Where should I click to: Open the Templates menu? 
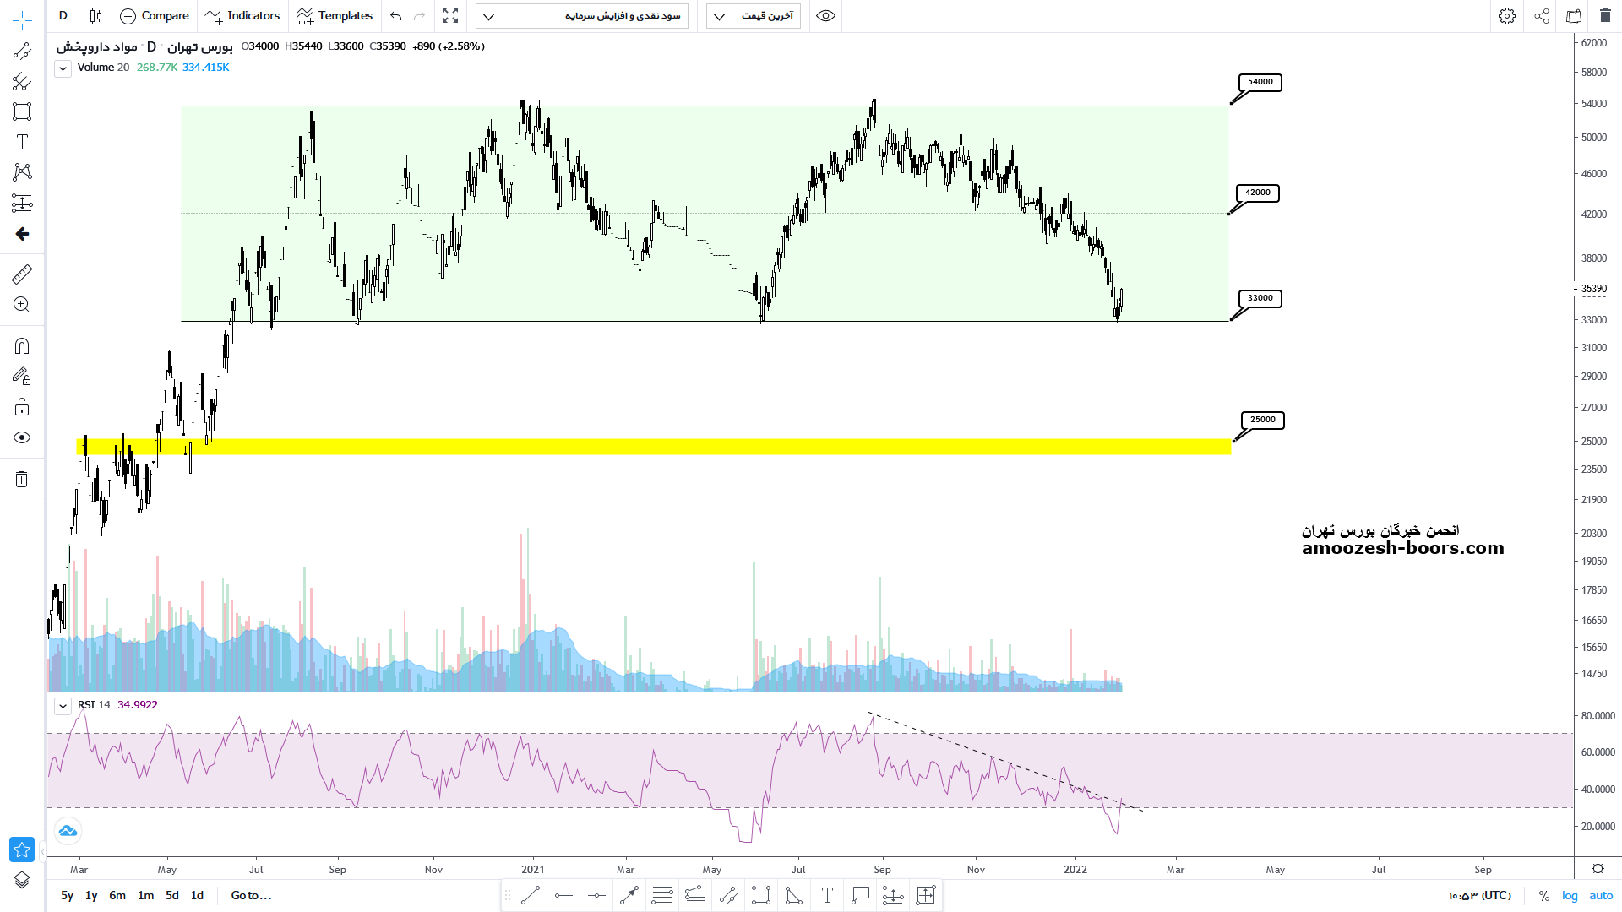coord(335,16)
